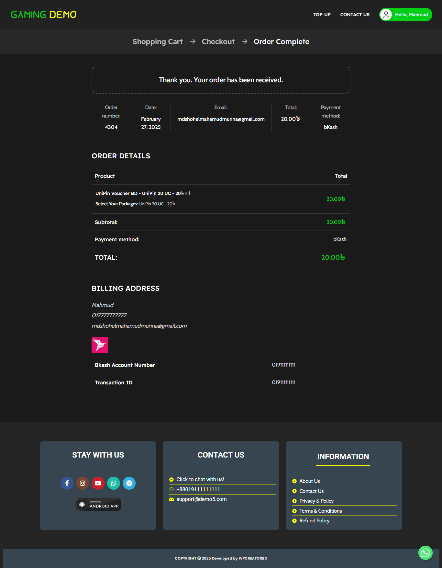Click the Bkash Account Number value
Viewport: 442px width, 568px height.
point(284,365)
